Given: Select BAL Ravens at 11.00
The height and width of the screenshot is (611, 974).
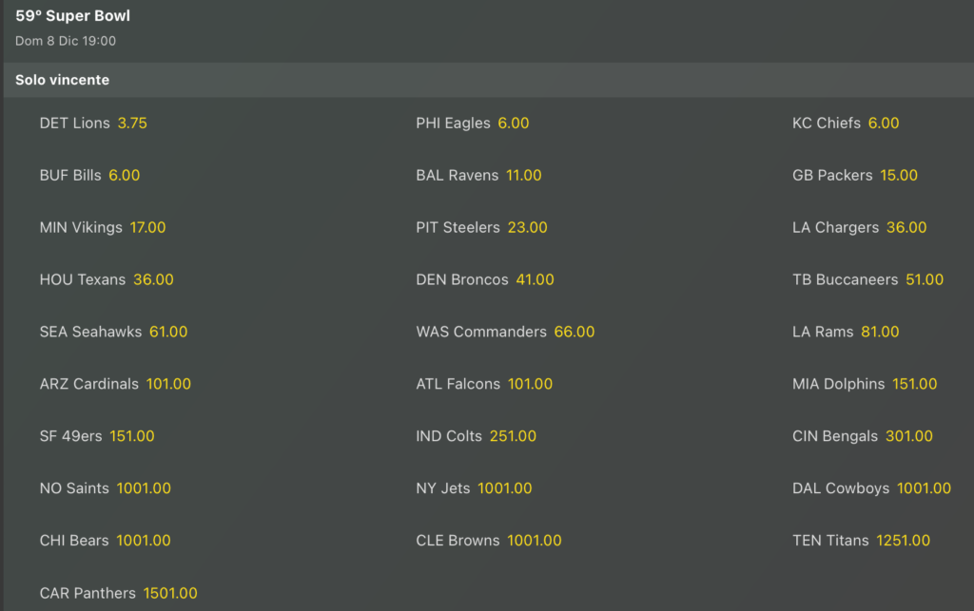Looking at the screenshot, I should [x=523, y=176].
